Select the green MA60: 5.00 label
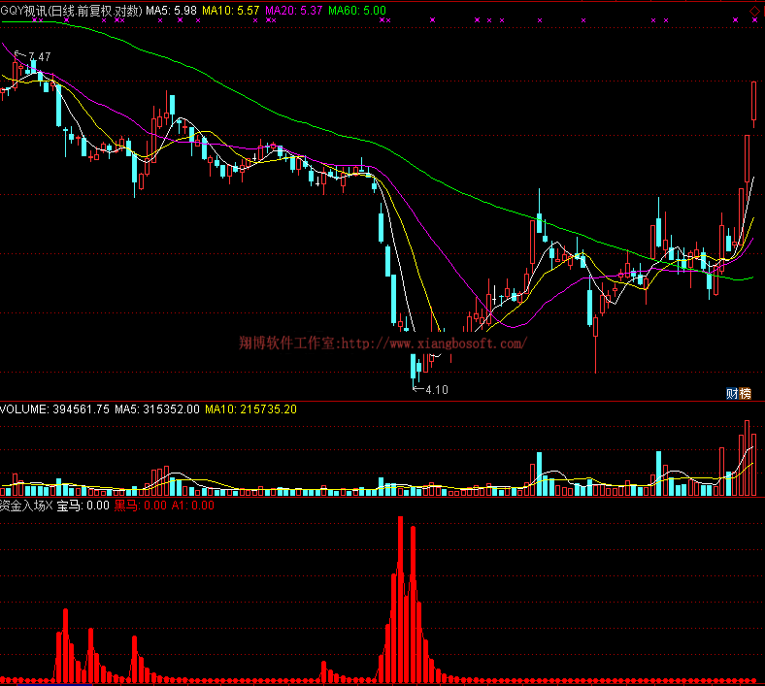 click(x=357, y=11)
